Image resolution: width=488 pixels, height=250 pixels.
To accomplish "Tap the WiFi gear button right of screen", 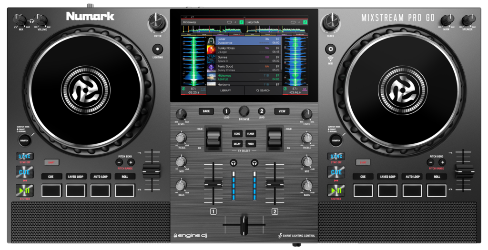I will click(x=331, y=49).
